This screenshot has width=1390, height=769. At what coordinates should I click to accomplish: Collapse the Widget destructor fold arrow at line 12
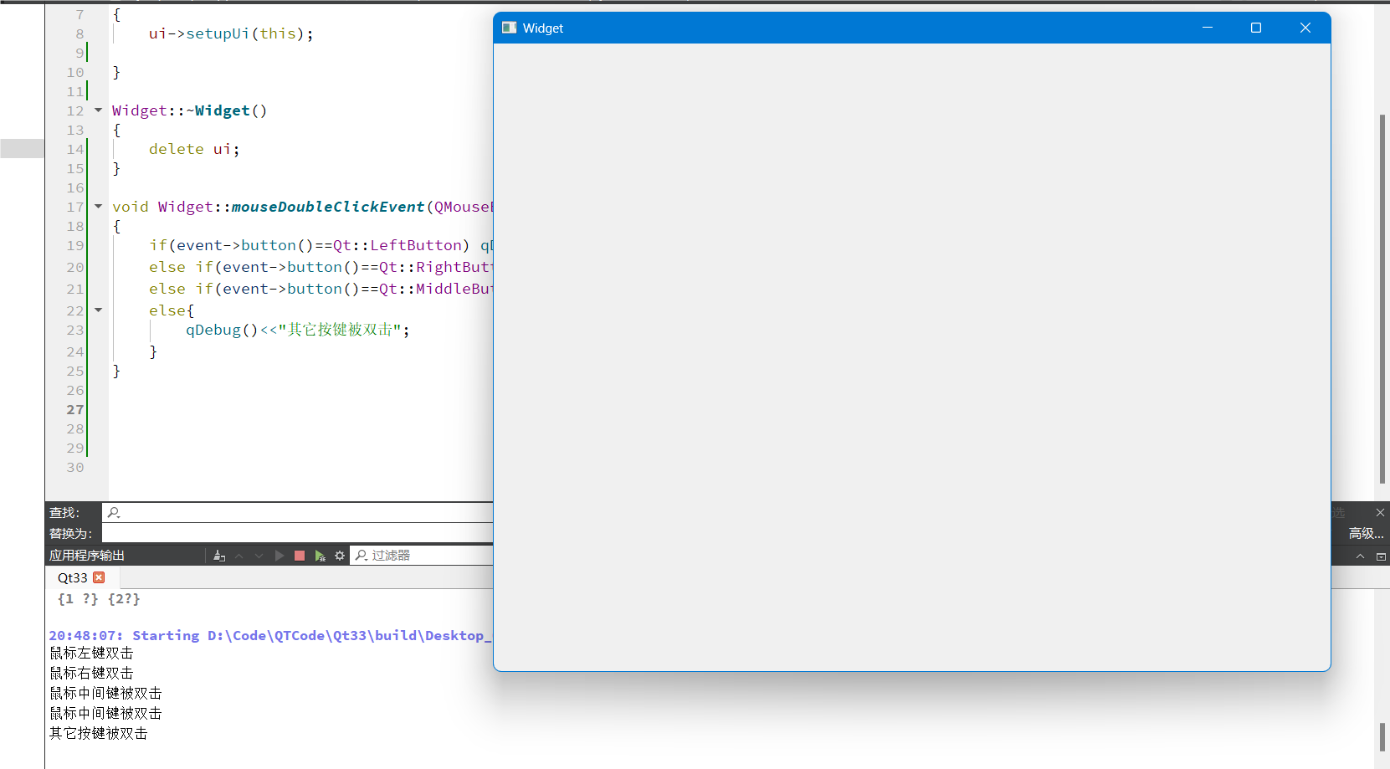point(98,110)
